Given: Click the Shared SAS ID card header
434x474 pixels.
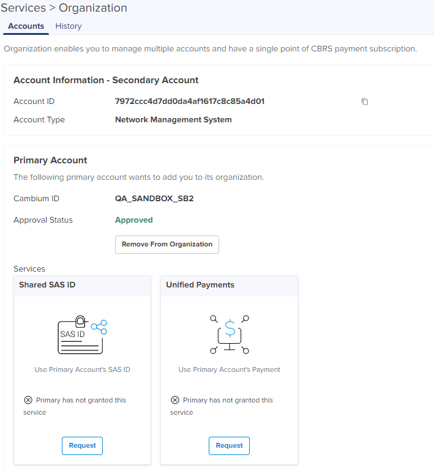Looking at the screenshot, I should tap(47, 285).
